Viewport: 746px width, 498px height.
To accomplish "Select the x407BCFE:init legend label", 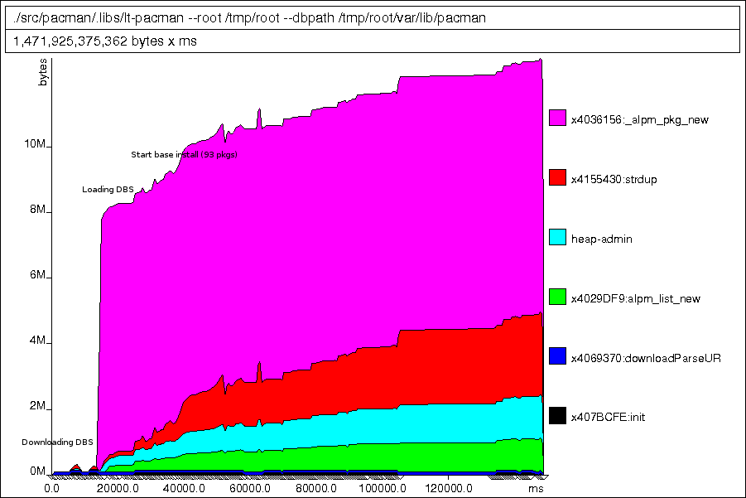I will (608, 417).
